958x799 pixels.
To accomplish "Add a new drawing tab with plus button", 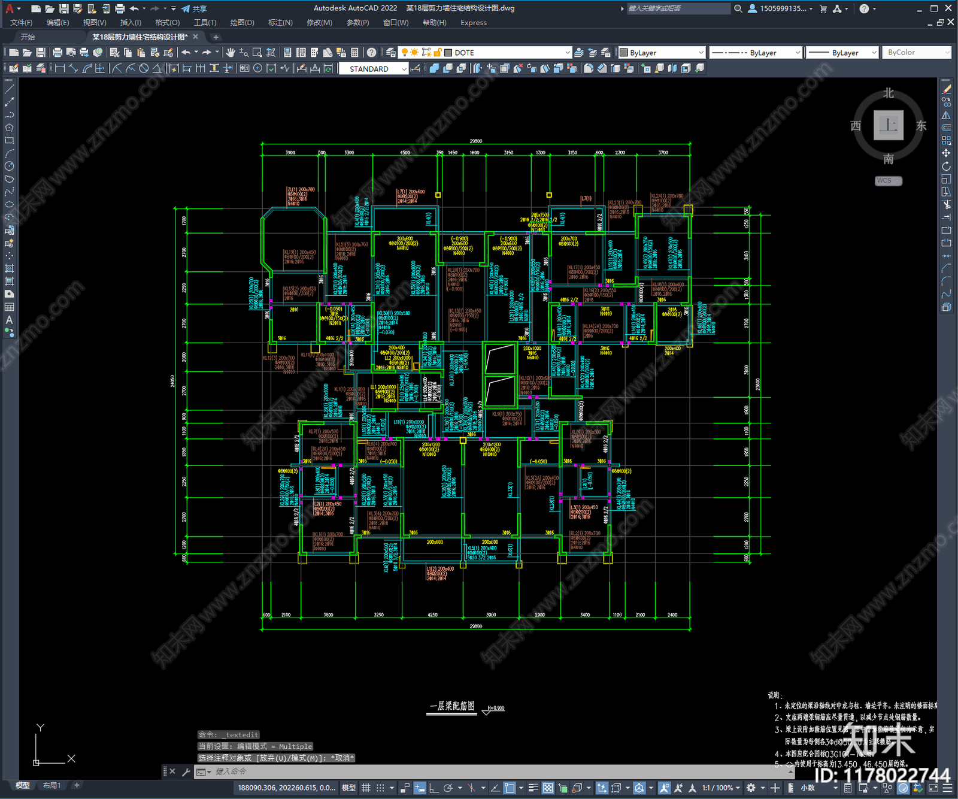I will pyautogui.click(x=216, y=37).
